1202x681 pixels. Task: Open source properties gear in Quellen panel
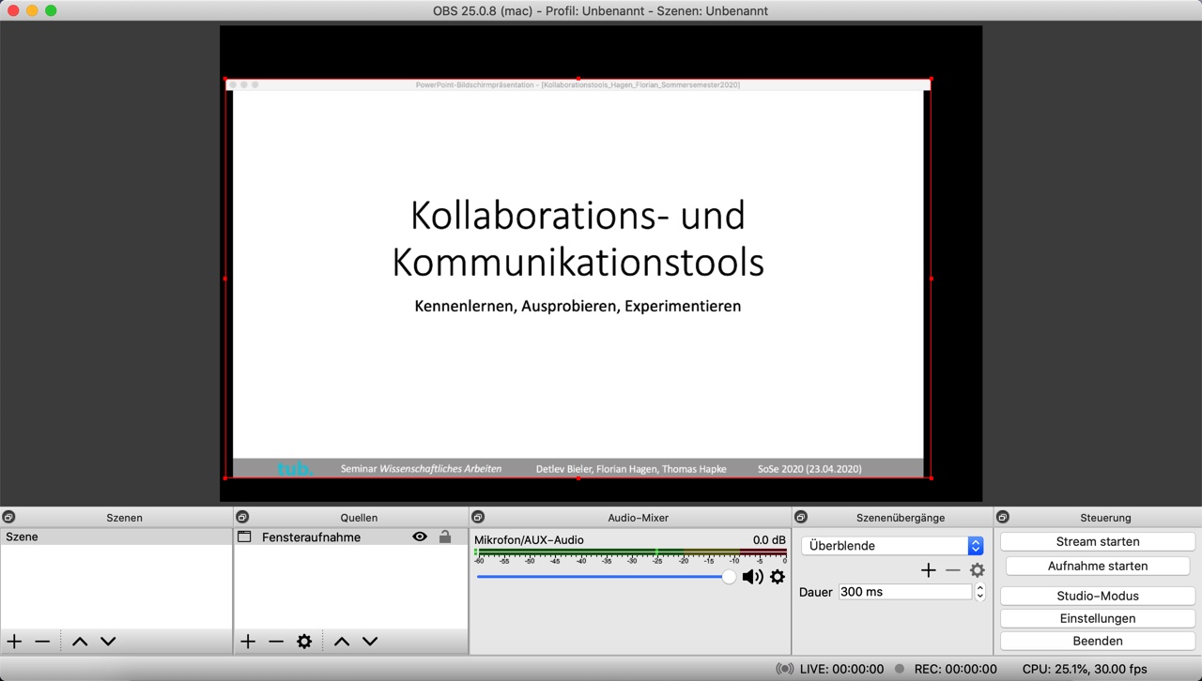click(304, 642)
